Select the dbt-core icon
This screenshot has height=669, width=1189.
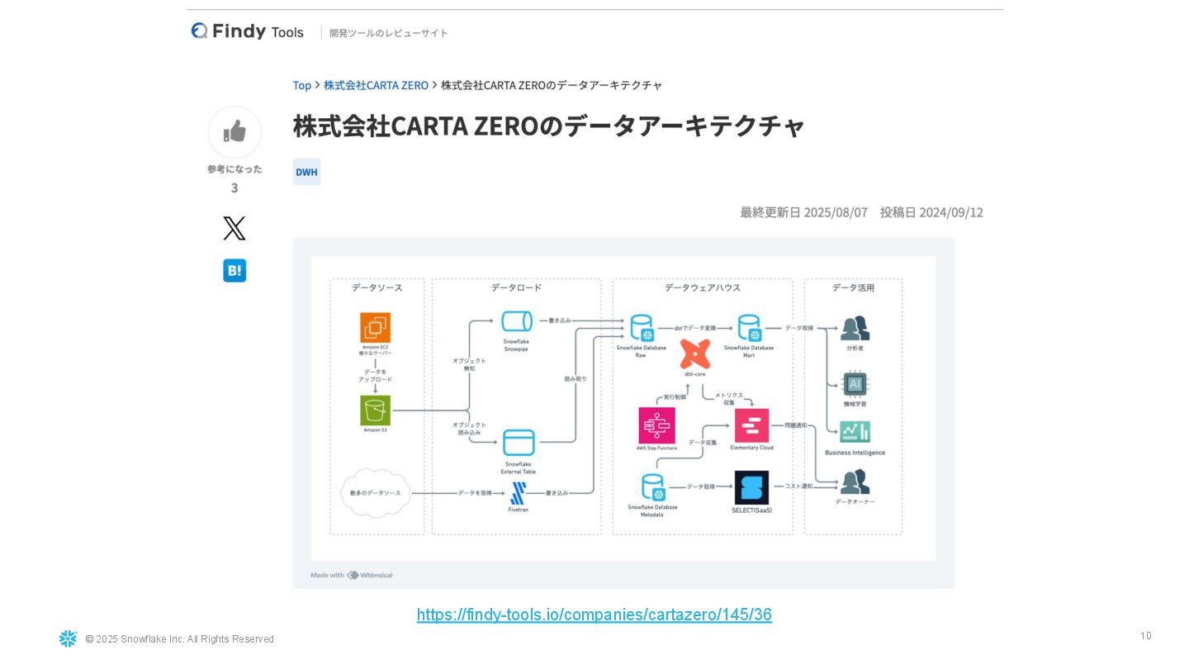click(695, 354)
